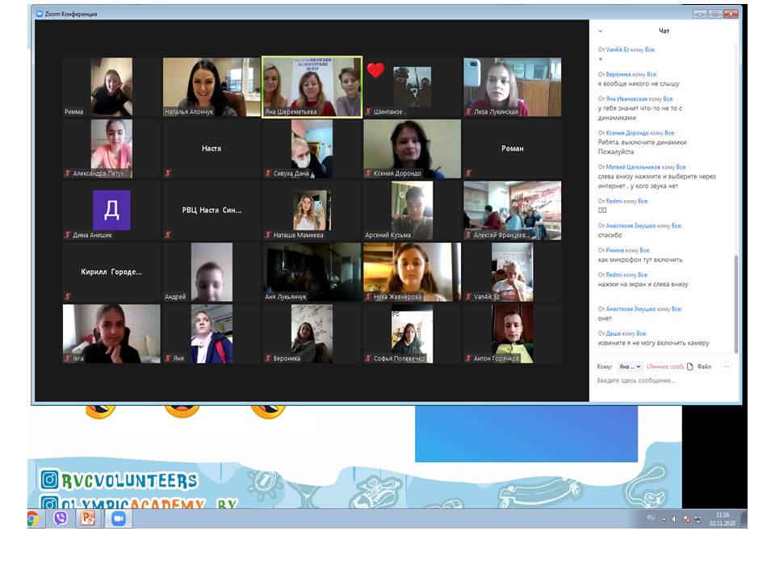Open the chat more options (…) button

pyautogui.click(x=726, y=366)
